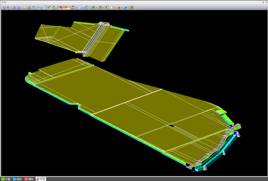
Task: Switch to the 縦断 tab
Action: tap(17, 179)
